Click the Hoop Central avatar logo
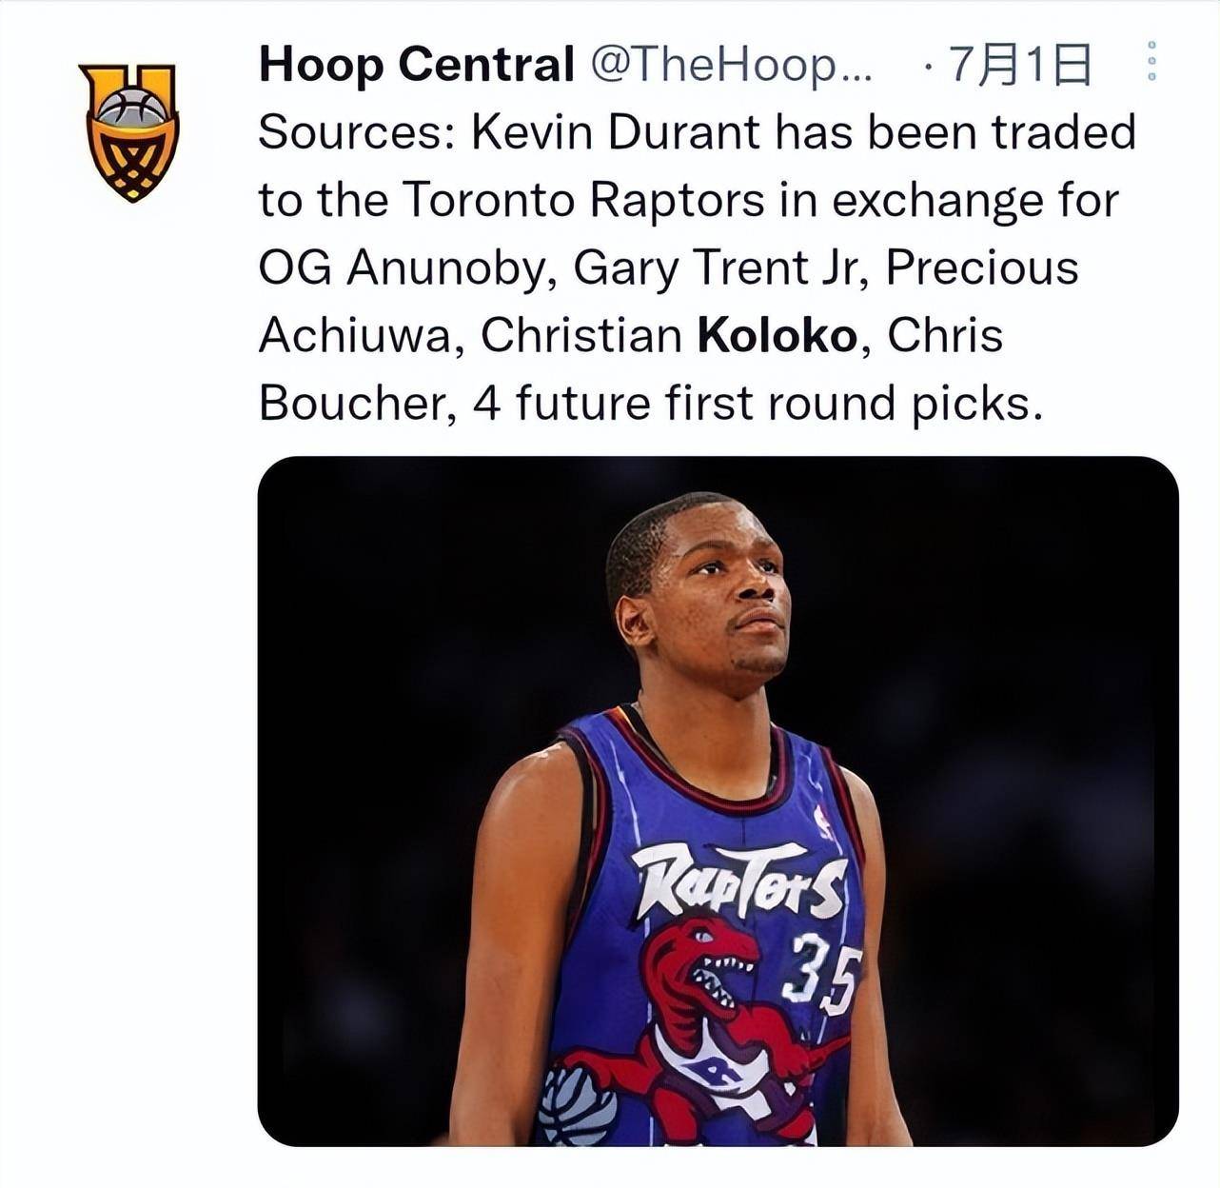 129,130
